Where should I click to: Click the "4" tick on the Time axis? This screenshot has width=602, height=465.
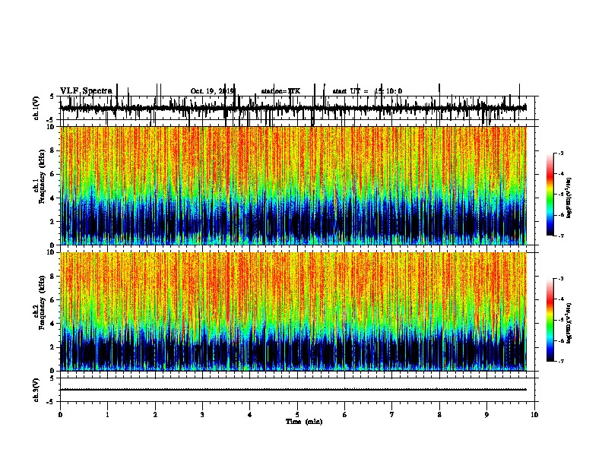[250, 415]
